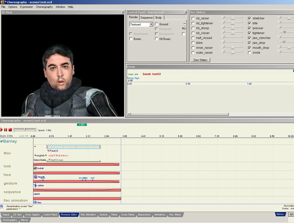Select the Render tab in Control Panel
The height and width of the screenshot is (223, 294).
[133, 17]
